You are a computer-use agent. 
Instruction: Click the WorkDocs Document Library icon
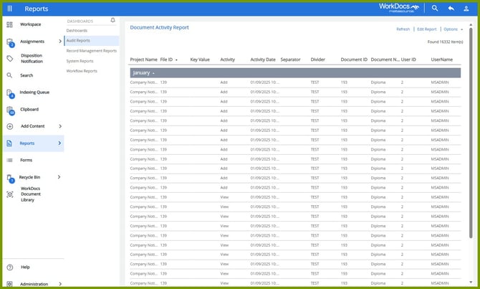pyautogui.click(x=10, y=194)
